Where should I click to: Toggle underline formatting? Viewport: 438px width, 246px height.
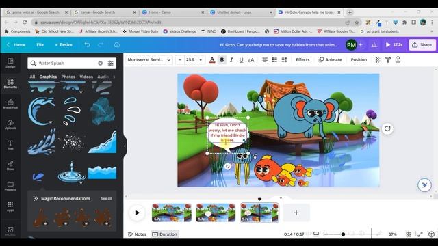point(241,59)
